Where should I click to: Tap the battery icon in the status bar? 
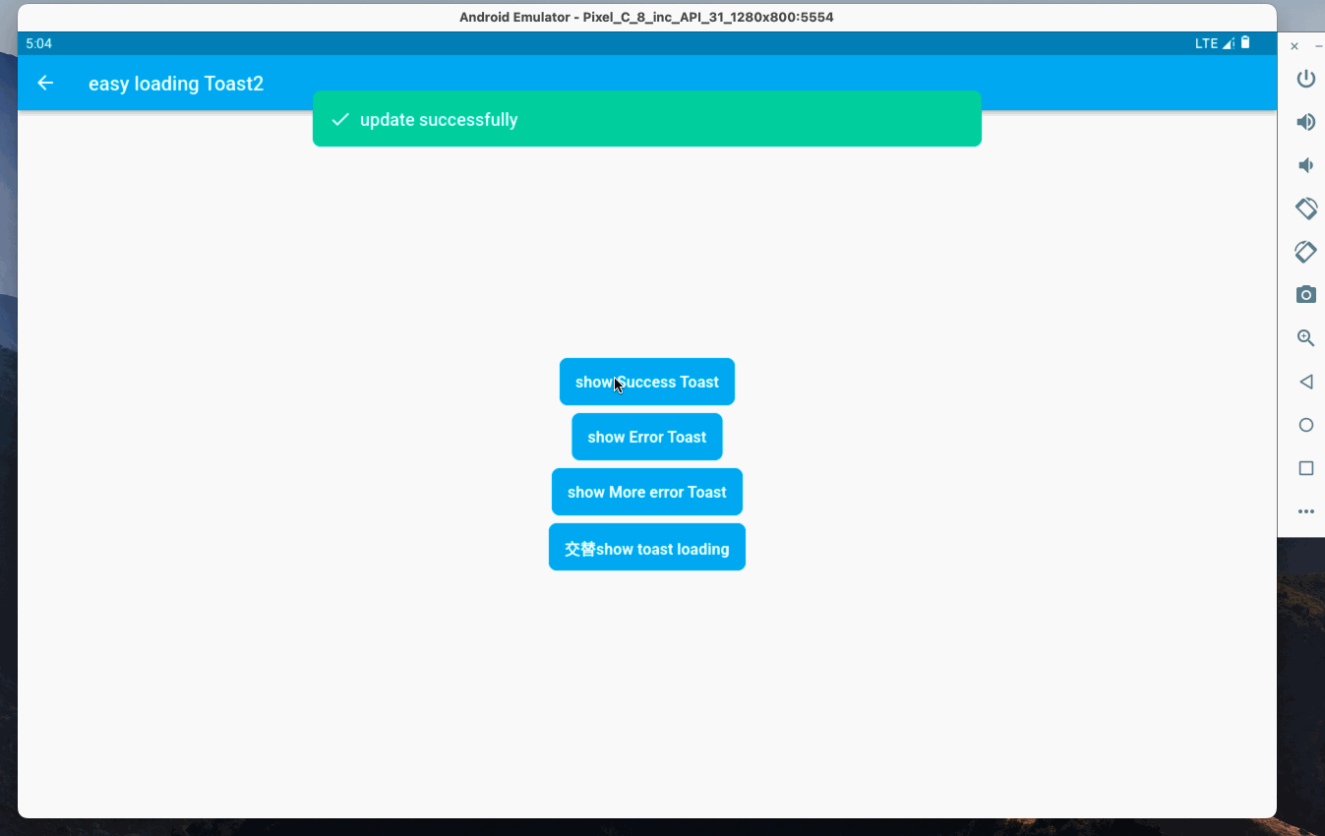tap(1245, 43)
